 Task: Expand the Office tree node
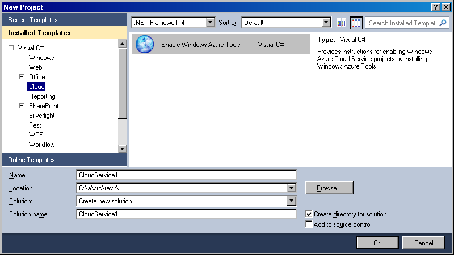(22, 77)
